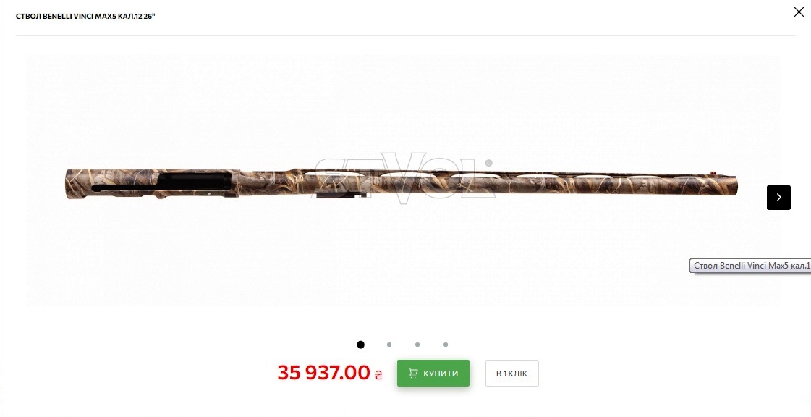Click the STVOL watermark logo

[402, 177]
